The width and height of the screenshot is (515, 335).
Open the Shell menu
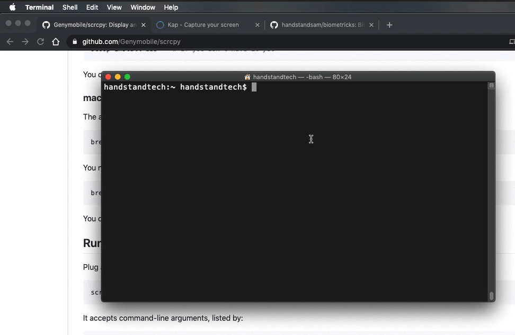pos(69,7)
